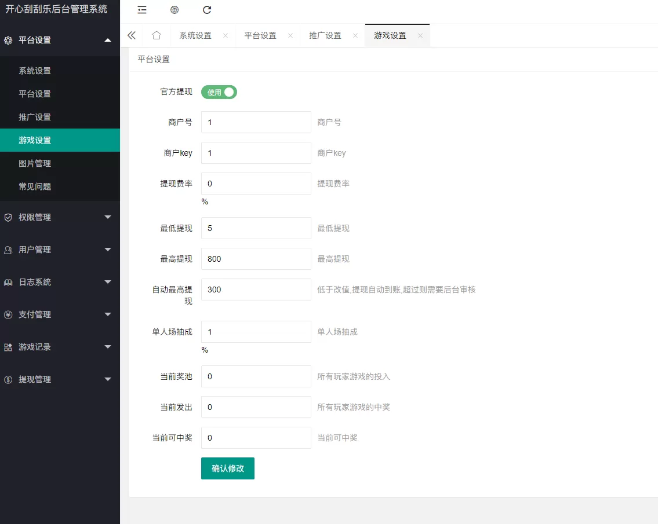Click the home icon in the tab bar
The width and height of the screenshot is (658, 524).
coord(155,35)
